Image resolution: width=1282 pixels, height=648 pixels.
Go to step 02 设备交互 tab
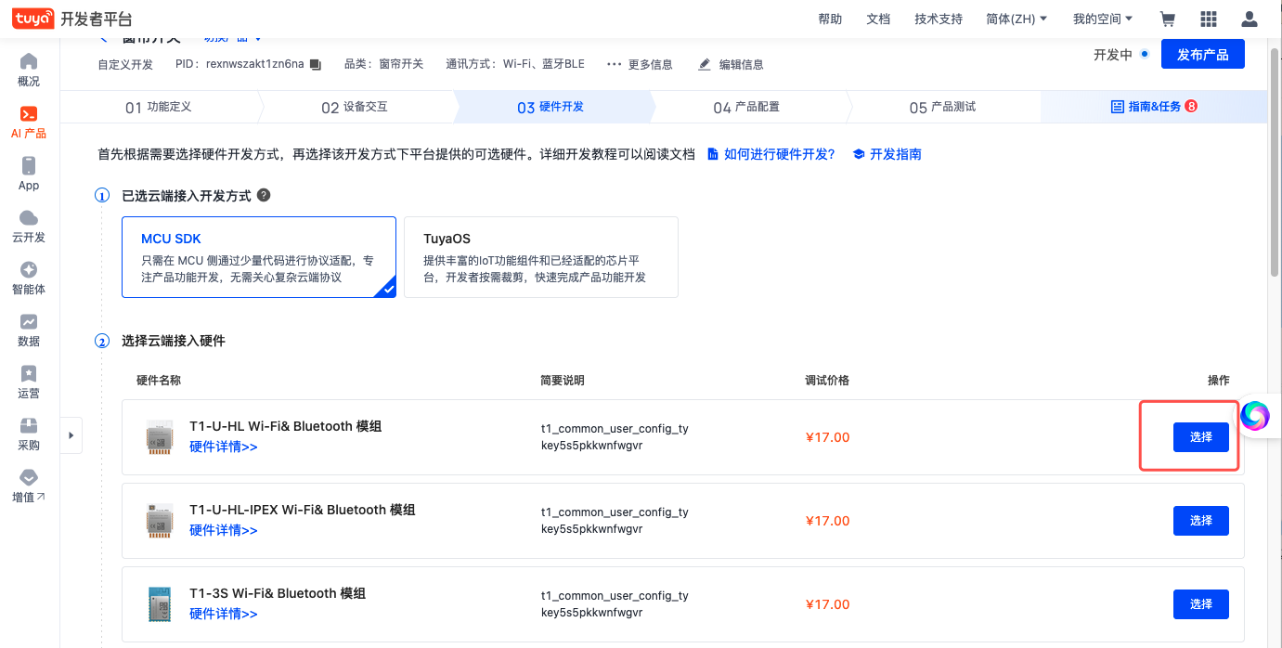tap(355, 107)
